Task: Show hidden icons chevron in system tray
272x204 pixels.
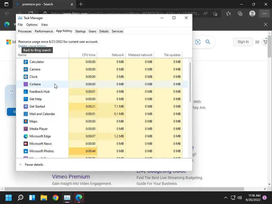Action: 226,198
